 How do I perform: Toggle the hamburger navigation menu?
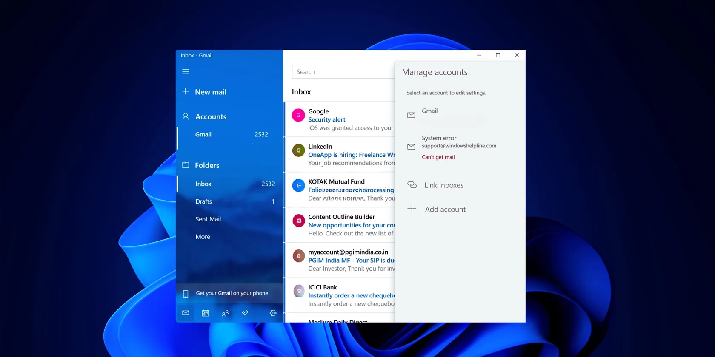coord(186,72)
